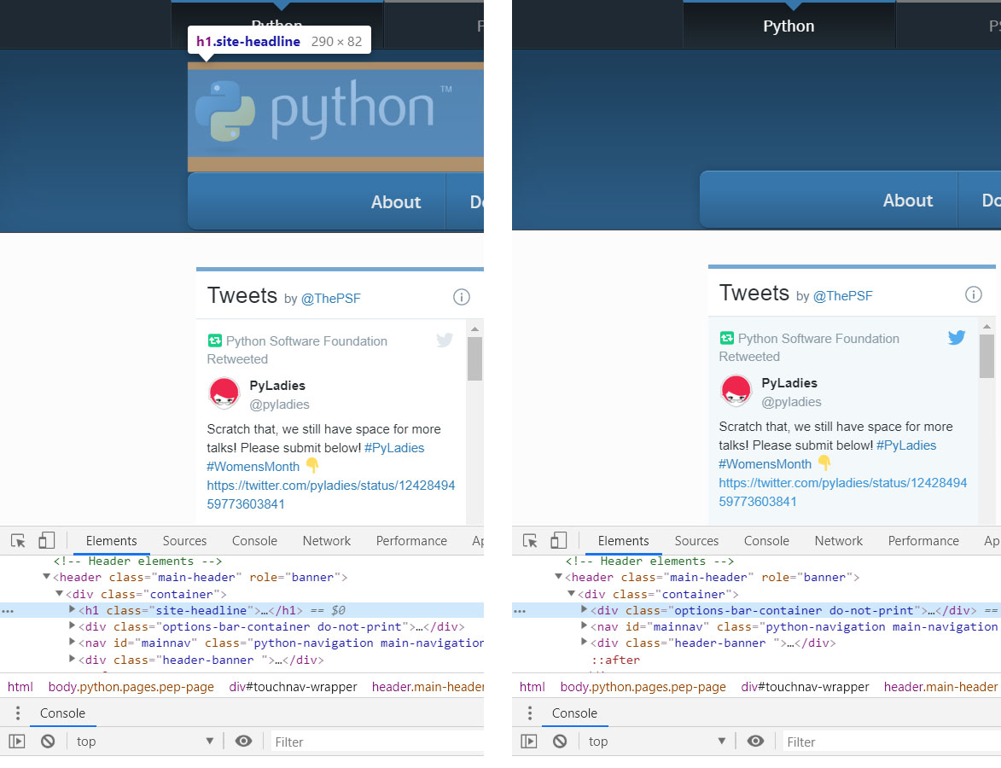Screen dimensions: 1001x768
Task: Switch to Network tab in left DevTools
Action: (327, 541)
